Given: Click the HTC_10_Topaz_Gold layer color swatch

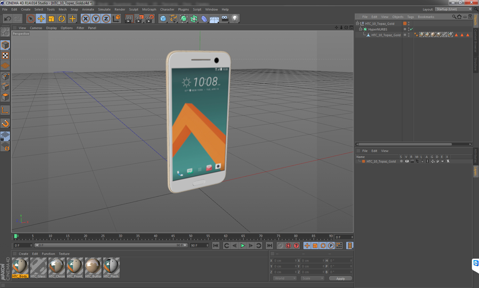Looking at the screenshot, I should tap(364, 161).
